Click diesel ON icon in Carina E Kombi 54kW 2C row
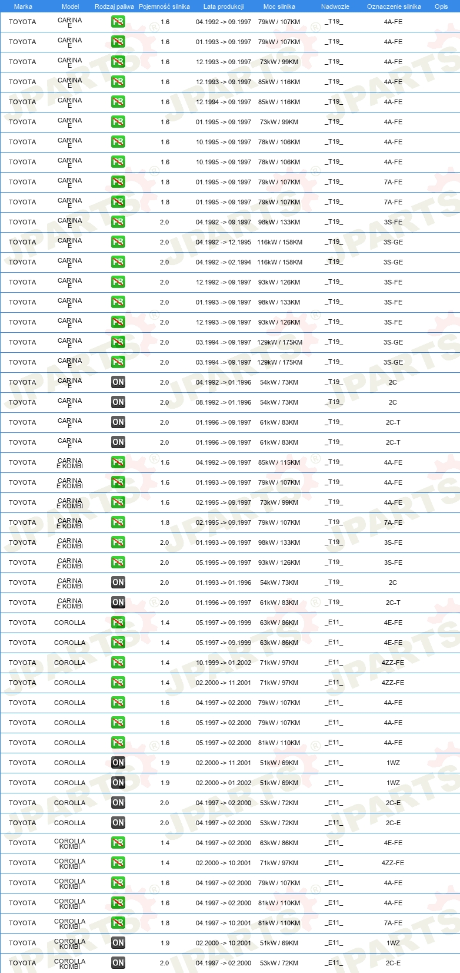Image resolution: width=460 pixels, height=973 pixels. [x=118, y=583]
